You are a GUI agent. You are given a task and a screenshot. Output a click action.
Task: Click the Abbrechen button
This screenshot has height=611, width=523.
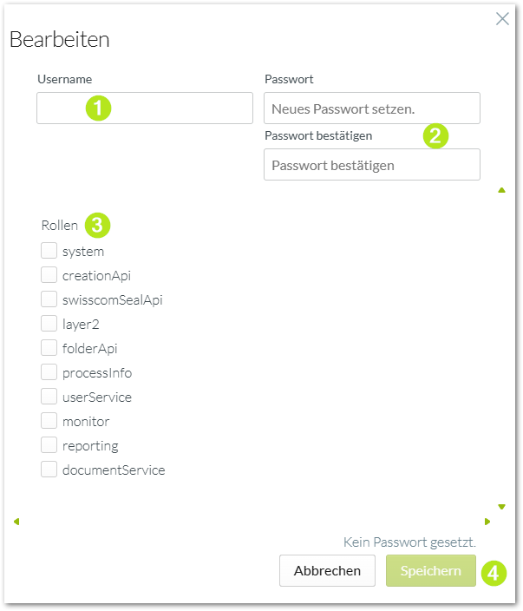tap(327, 570)
